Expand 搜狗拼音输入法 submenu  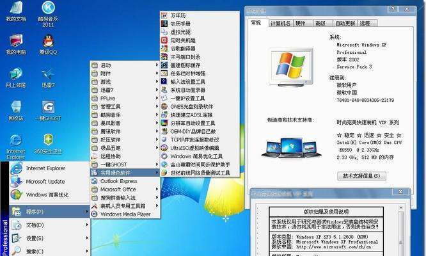[x=125, y=198]
